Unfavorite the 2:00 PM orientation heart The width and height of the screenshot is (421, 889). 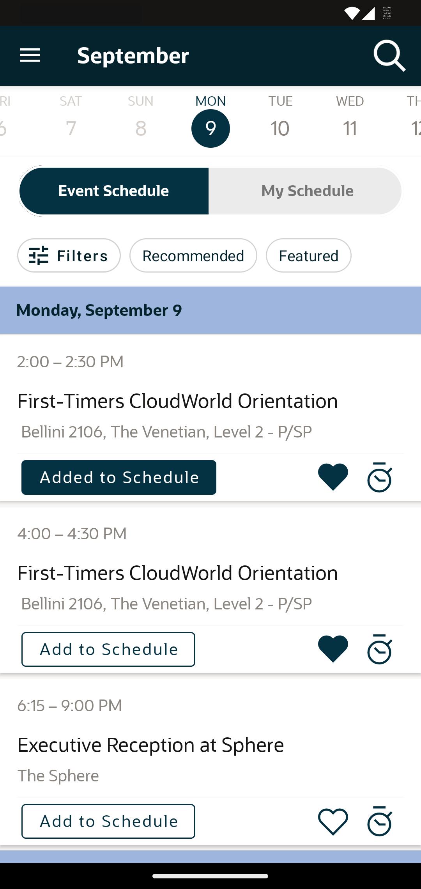pos(333,477)
